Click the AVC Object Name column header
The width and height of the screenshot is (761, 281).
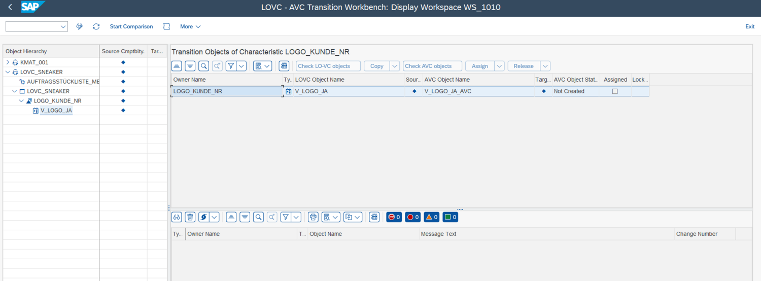(x=478, y=80)
